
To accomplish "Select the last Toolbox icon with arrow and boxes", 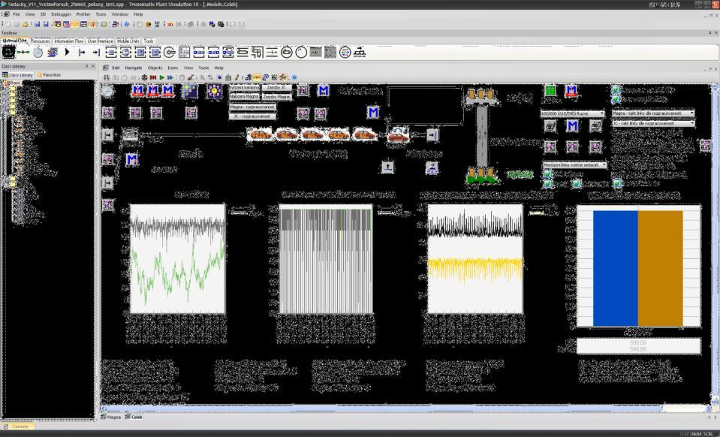I will tap(360, 53).
